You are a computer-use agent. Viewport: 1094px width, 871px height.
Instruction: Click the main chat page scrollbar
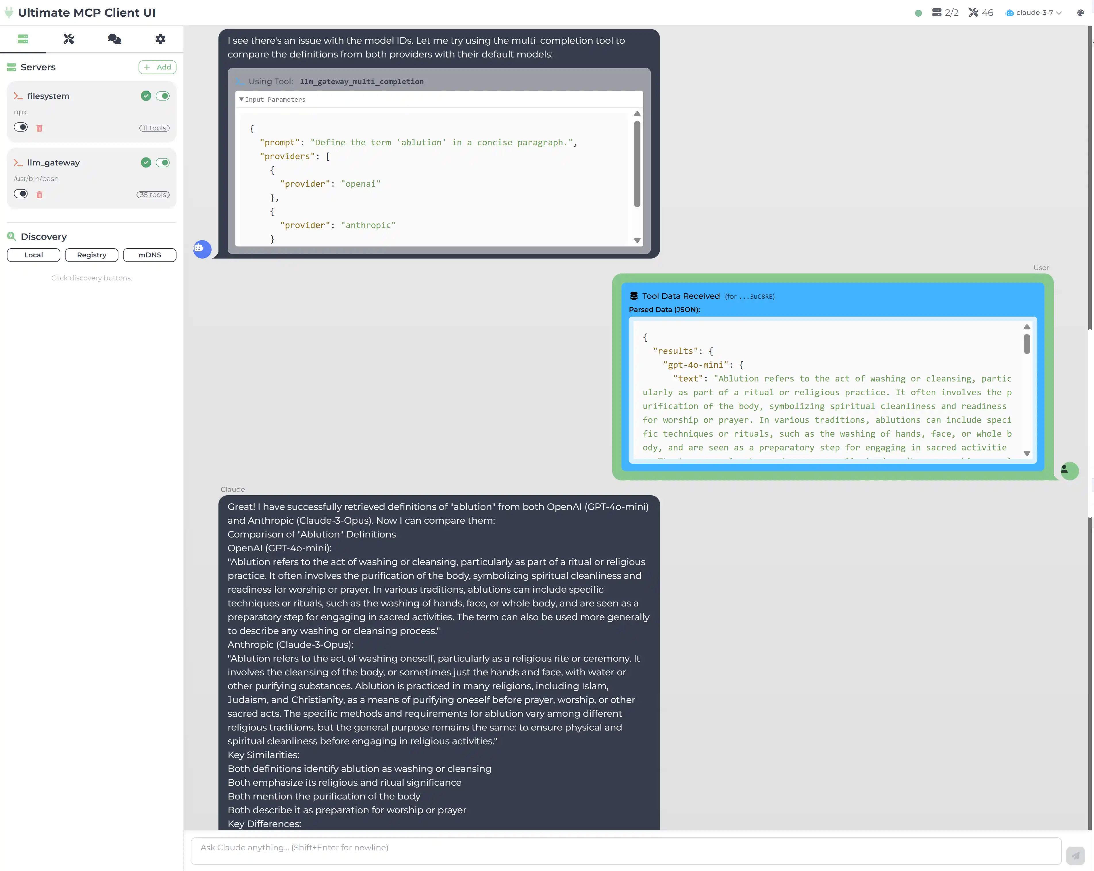tap(1089, 178)
